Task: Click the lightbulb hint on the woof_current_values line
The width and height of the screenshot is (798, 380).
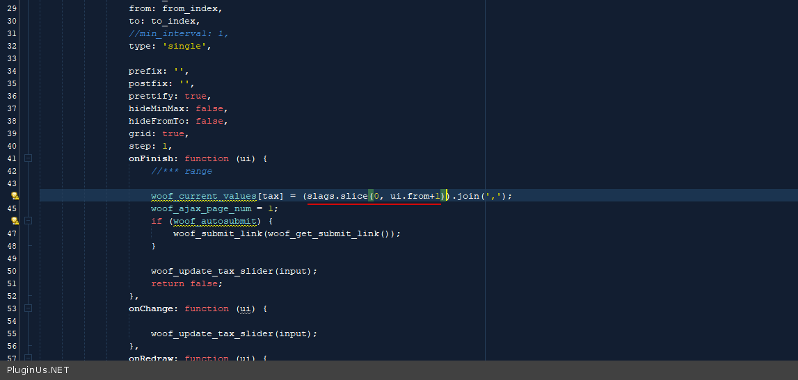Action: click(15, 197)
